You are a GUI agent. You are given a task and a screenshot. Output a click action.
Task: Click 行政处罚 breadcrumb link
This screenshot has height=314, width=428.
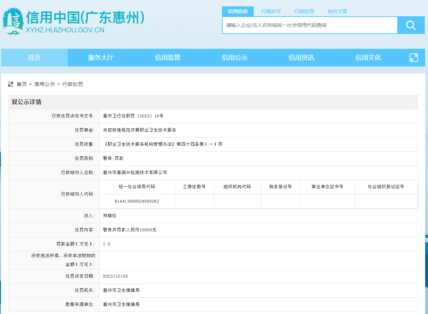[x=72, y=84]
